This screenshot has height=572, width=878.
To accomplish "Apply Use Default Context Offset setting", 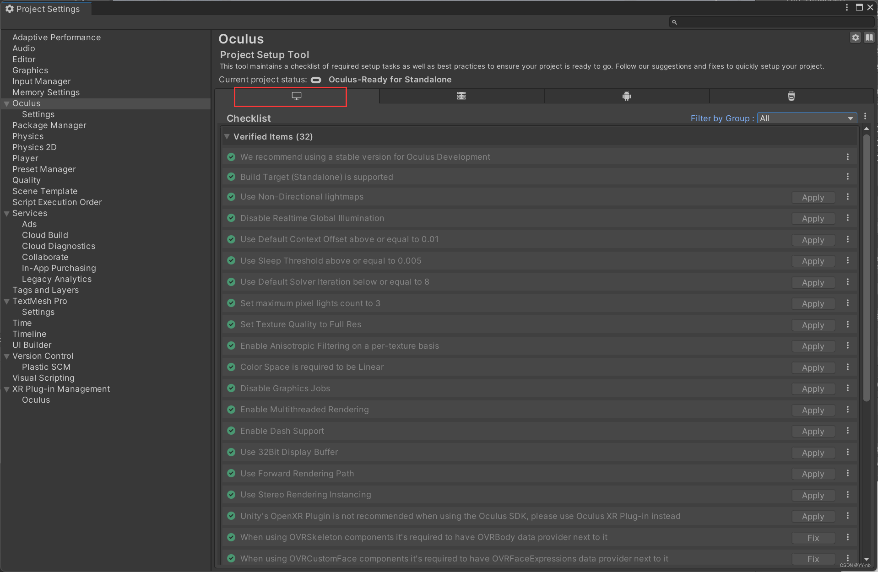I will (813, 240).
